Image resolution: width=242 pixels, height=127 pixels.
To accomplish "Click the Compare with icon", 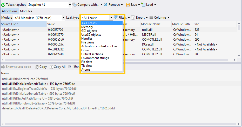I will [75, 5].
